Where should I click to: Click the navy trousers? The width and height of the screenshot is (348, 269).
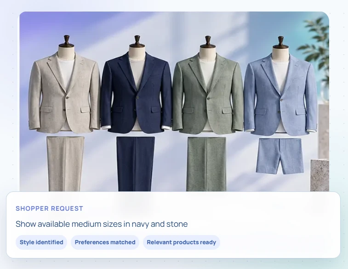135,164
